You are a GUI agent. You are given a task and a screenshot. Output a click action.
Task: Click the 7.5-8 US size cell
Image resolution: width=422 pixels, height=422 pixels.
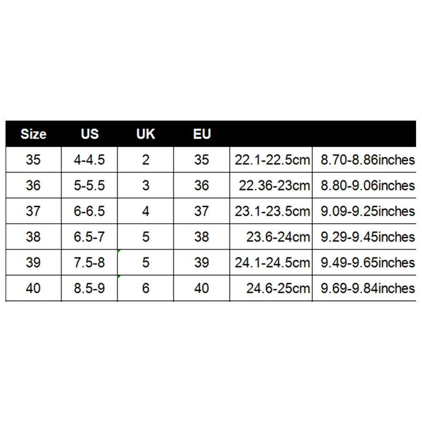pyautogui.click(x=89, y=263)
